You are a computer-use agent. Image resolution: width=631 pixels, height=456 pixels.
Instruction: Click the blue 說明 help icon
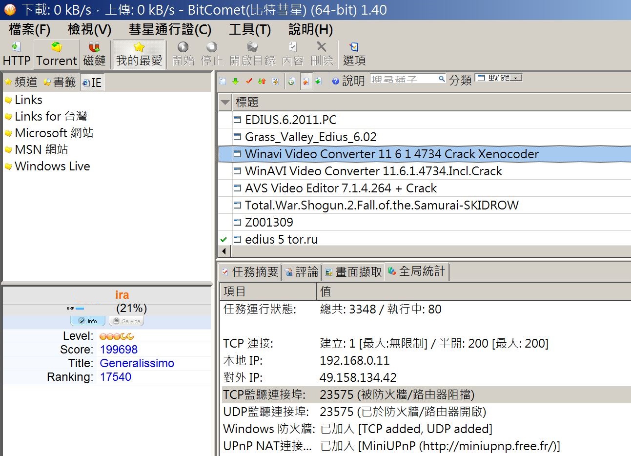coord(336,81)
